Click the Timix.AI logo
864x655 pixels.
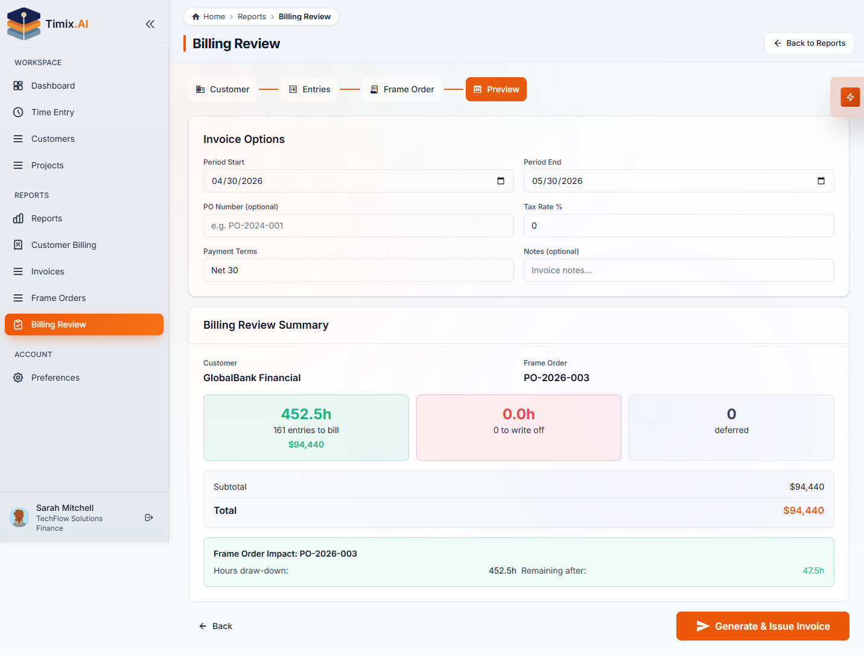[x=48, y=24]
